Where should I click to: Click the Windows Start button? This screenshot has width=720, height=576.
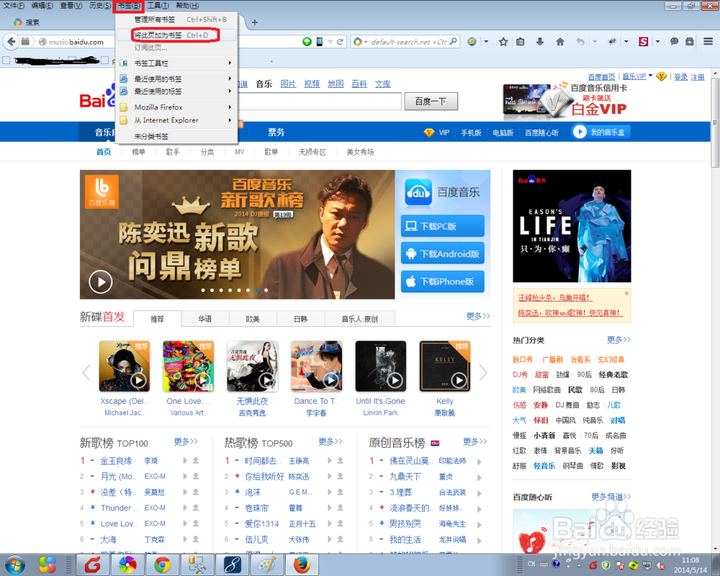(14, 565)
